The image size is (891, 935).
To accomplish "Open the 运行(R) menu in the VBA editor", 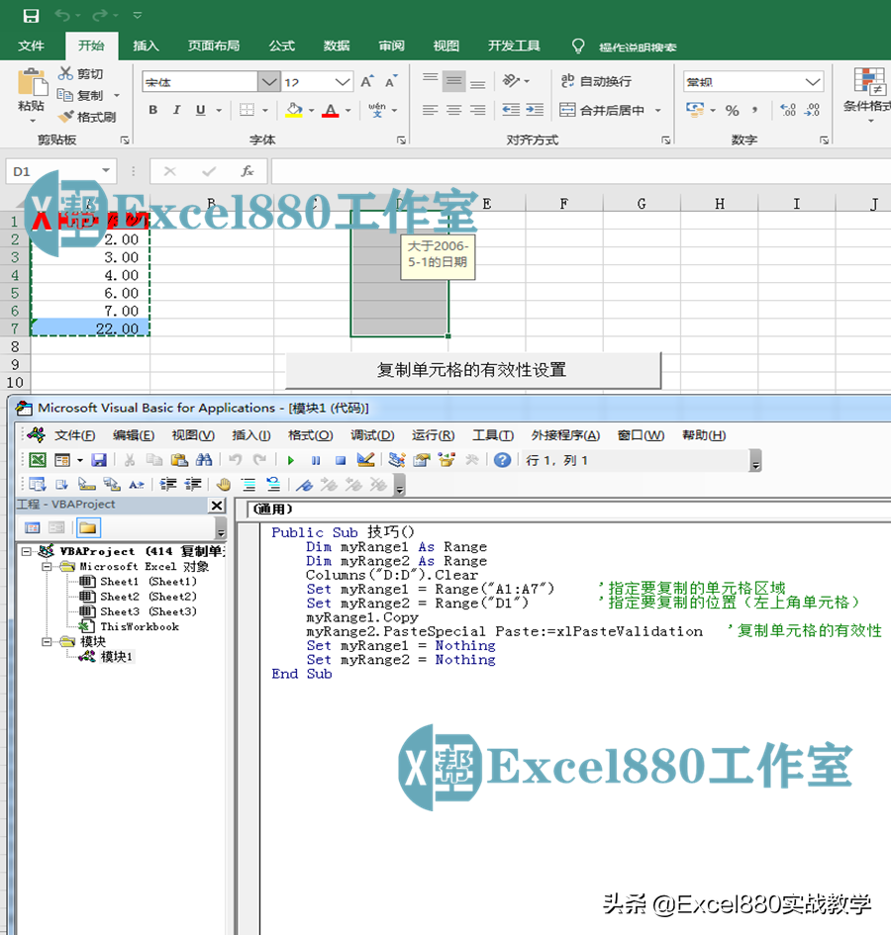I will [434, 435].
